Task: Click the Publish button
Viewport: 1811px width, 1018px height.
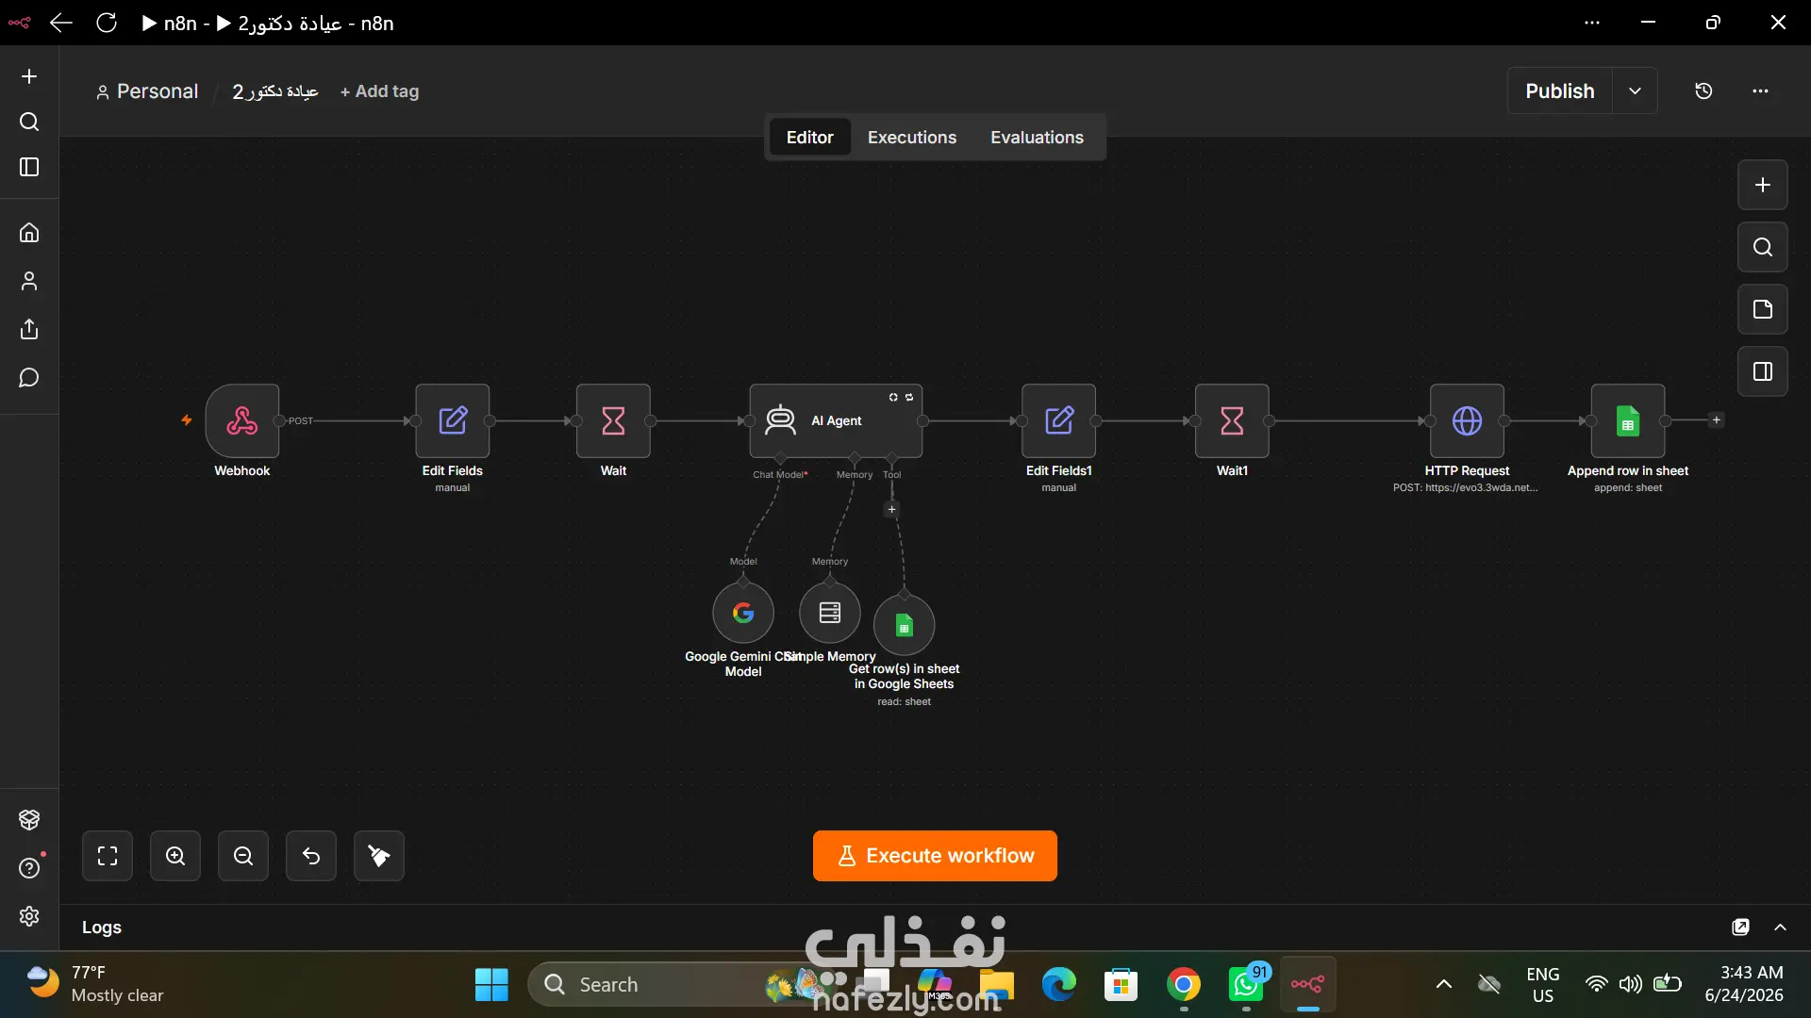Action: coord(1560,91)
